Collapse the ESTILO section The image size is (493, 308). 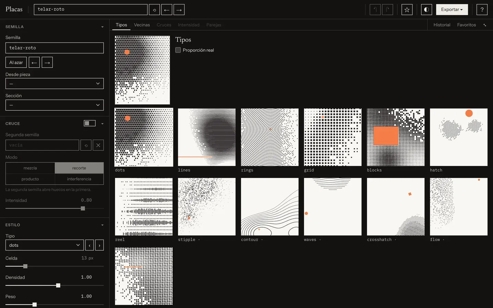[x=102, y=225]
